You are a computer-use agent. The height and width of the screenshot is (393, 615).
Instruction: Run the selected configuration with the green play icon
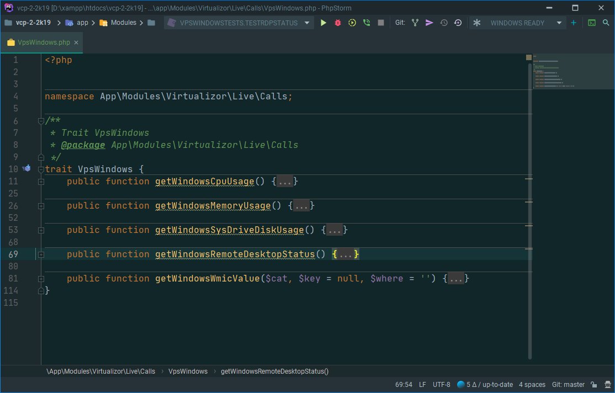point(323,23)
